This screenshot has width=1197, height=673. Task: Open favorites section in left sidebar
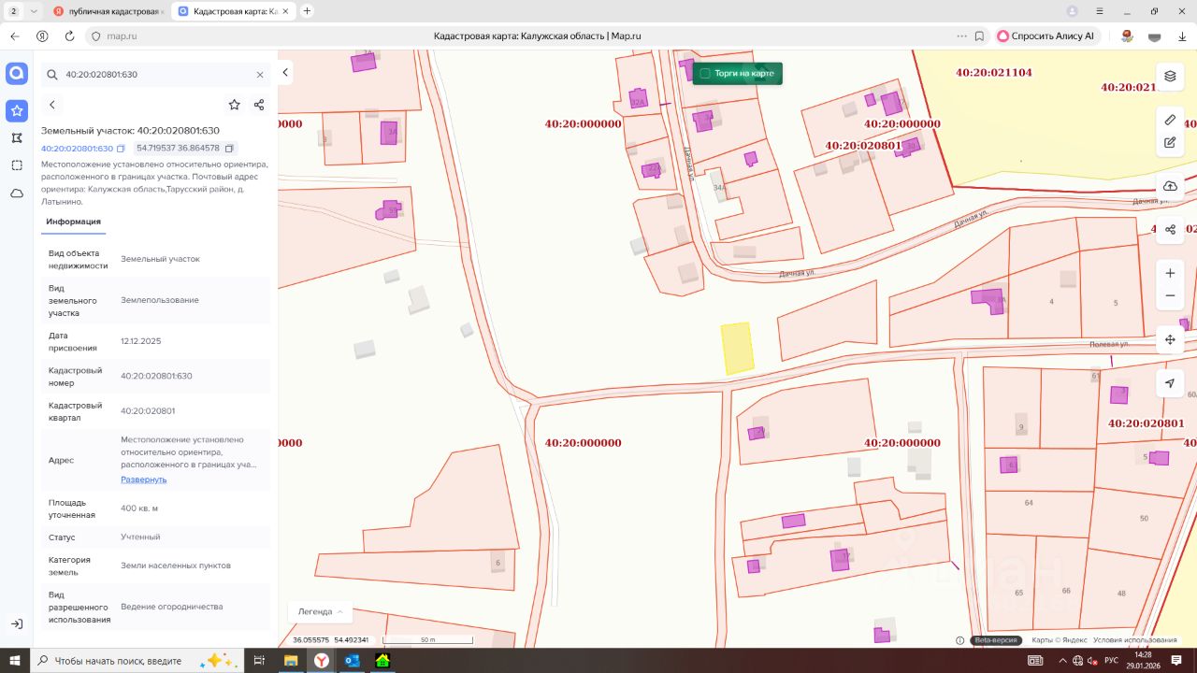click(17, 110)
